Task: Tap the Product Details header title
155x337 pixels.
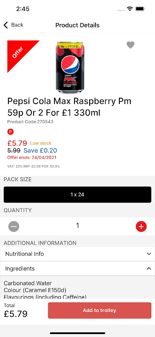Action: point(77,25)
